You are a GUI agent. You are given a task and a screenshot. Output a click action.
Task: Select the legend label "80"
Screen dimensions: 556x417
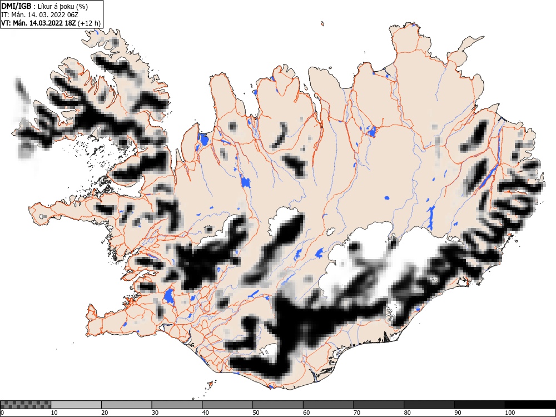pyautogui.click(x=407, y=413)
